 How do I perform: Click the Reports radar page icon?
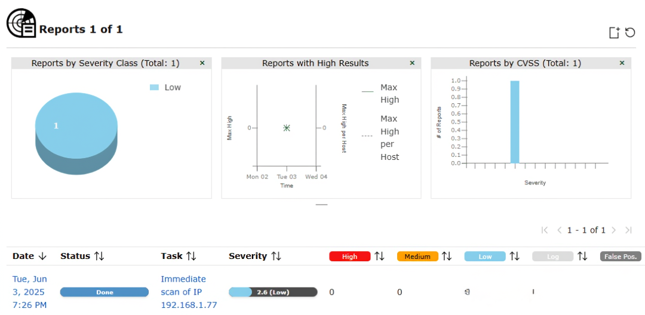(x=21, y=24)
